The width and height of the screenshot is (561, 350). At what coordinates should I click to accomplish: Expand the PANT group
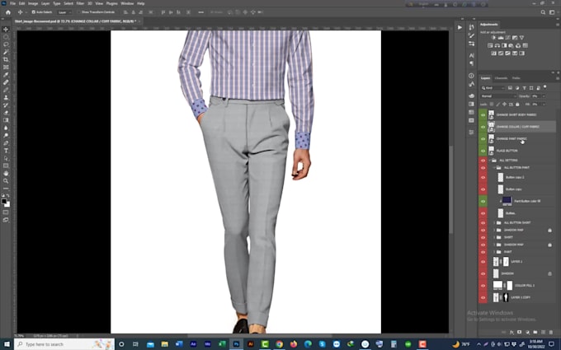point(494,252)
